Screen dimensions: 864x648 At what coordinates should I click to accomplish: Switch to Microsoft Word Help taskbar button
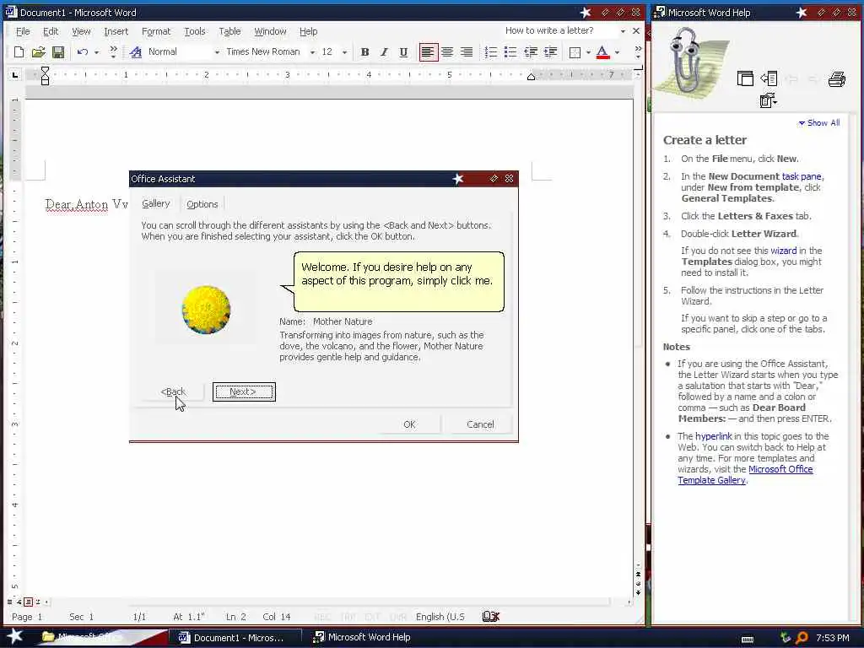pyautogui.click(x=363, y=638)
